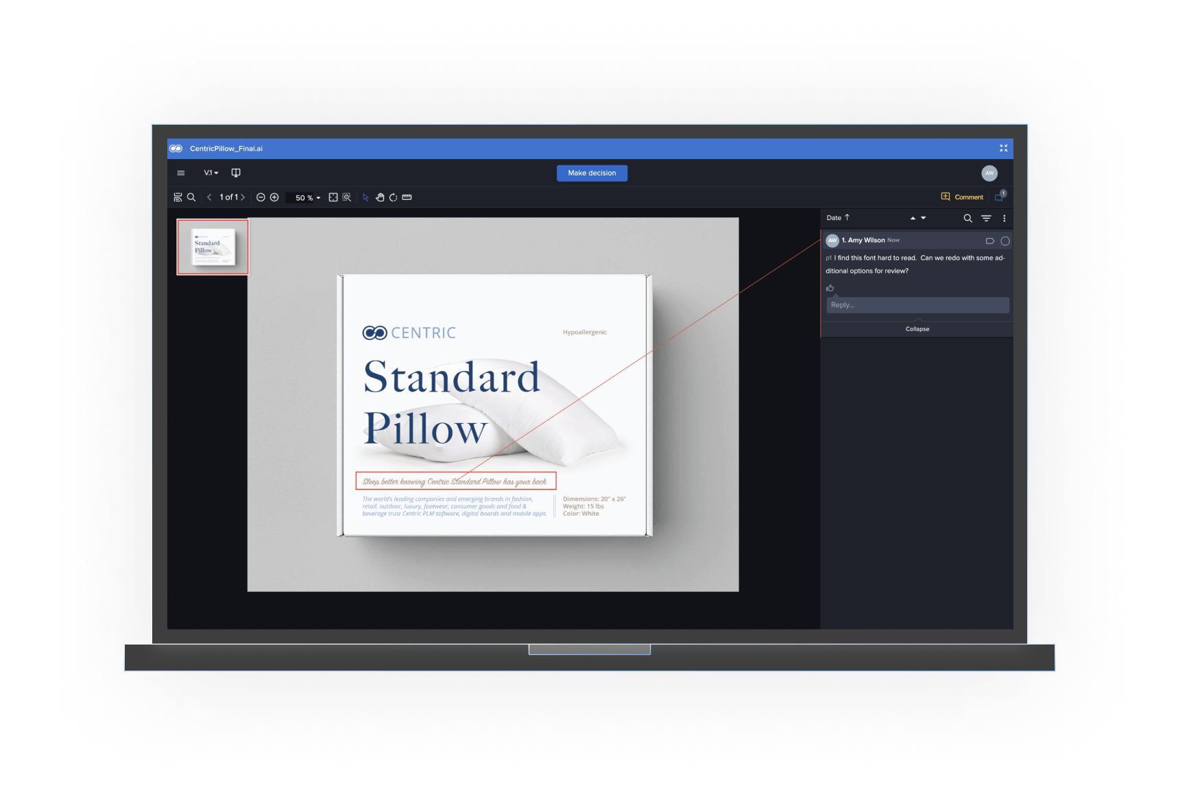Click the CentricPillow_Final.ai file title
The height and width of the screenshot is (794, 1178).
pos(226,149)
